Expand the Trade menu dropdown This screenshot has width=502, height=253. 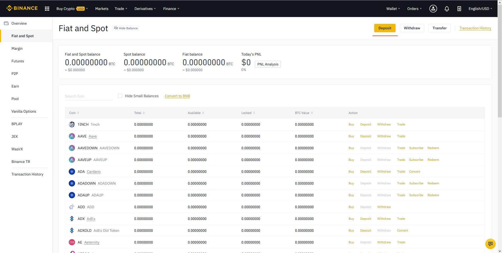click(x=121, y=9)
